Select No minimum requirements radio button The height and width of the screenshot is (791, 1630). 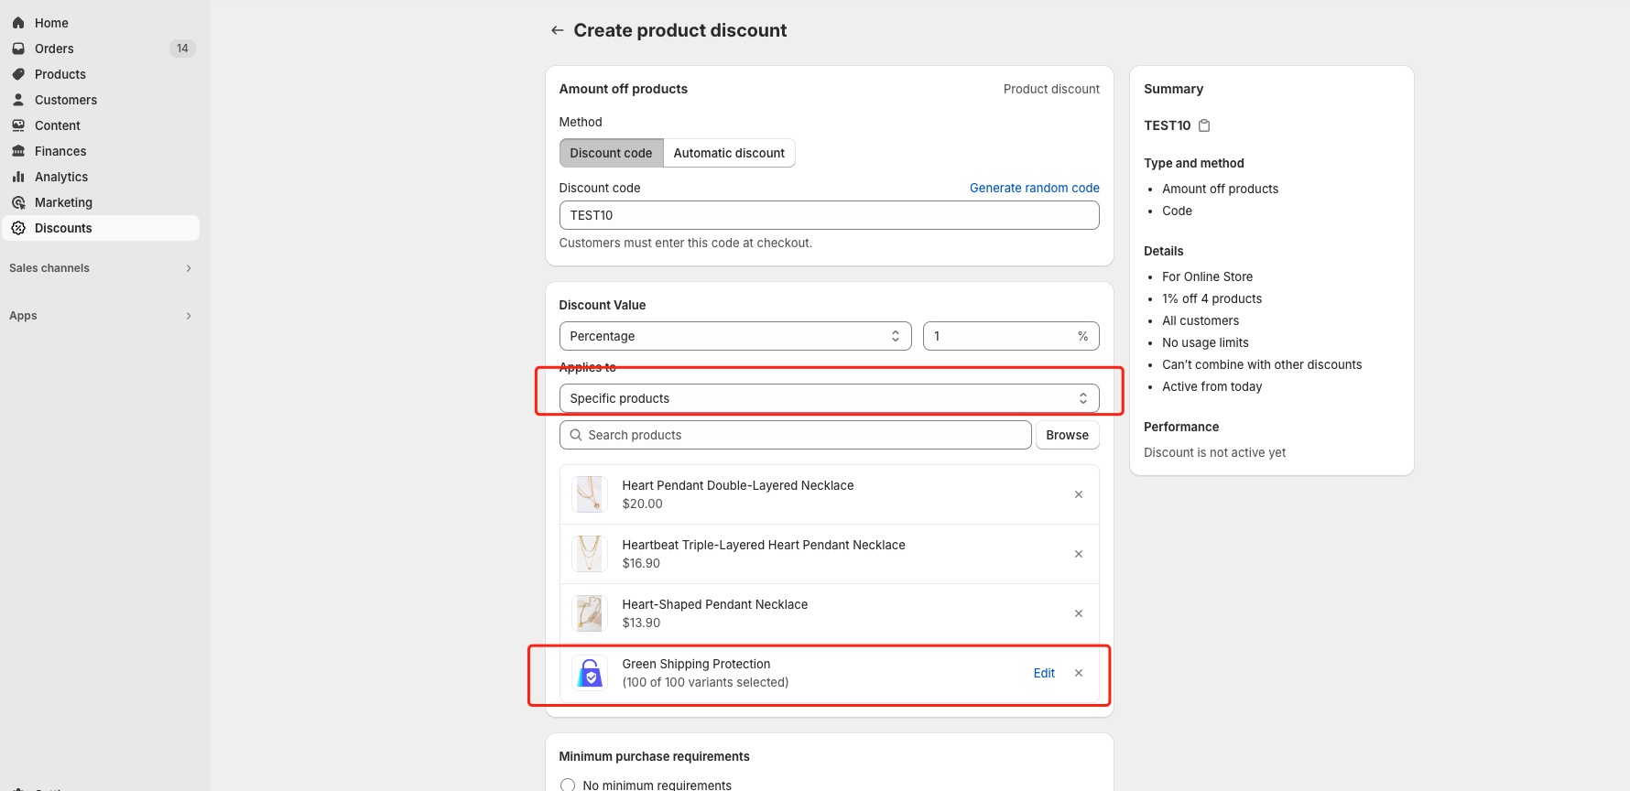568,785
